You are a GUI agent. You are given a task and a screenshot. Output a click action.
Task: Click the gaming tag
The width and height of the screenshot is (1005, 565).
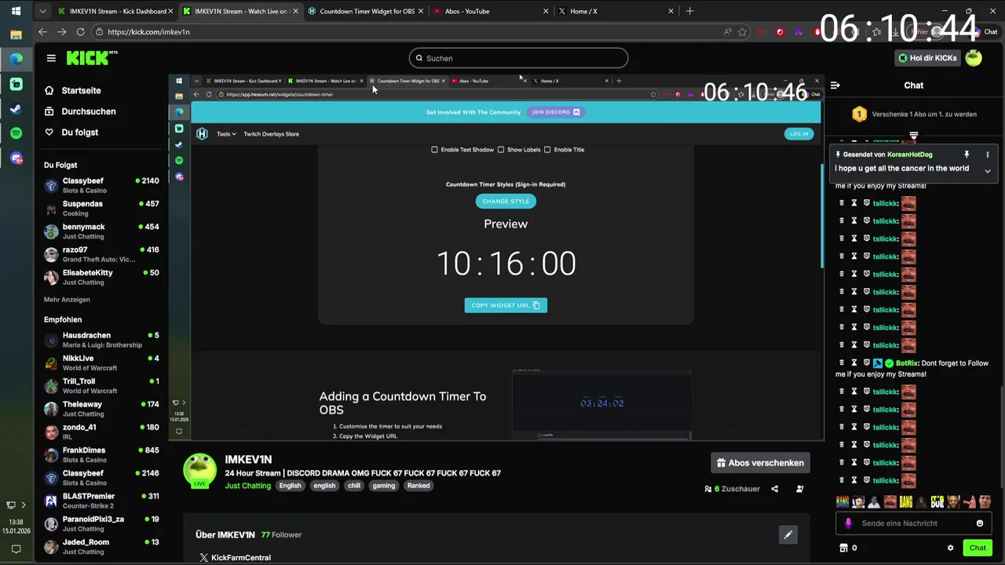(x=384, y=486)
